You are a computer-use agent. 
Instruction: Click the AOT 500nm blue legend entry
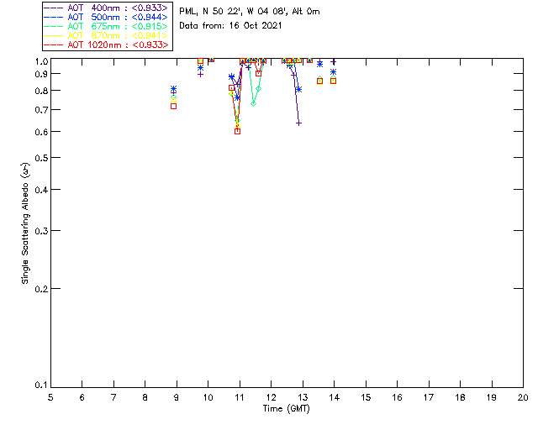106,17
